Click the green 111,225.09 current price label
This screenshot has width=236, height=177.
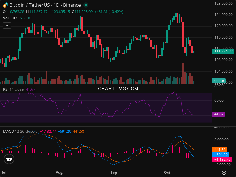(223, 51)
